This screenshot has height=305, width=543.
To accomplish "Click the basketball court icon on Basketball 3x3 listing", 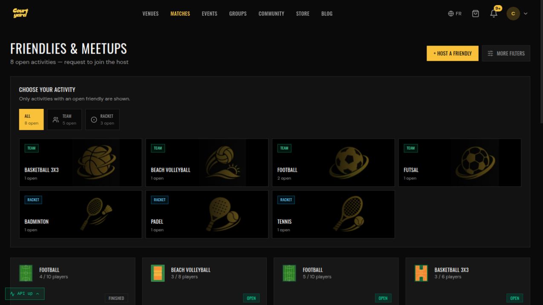I will (x=421, y=273).
